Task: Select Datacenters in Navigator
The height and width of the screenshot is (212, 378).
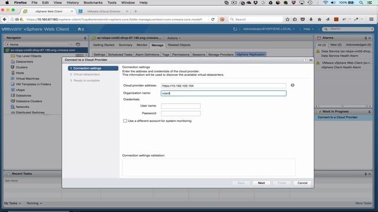Action: (24, 61)
